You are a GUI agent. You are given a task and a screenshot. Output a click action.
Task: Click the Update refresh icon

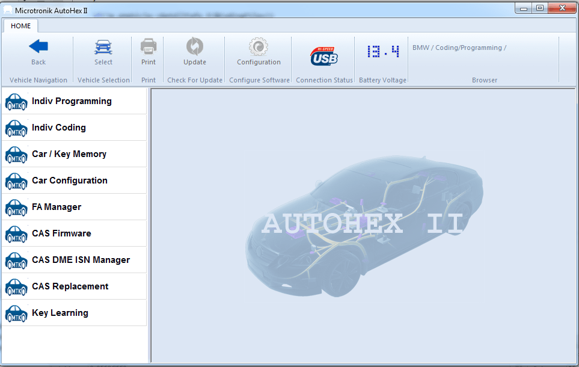(x=195, y=46)
